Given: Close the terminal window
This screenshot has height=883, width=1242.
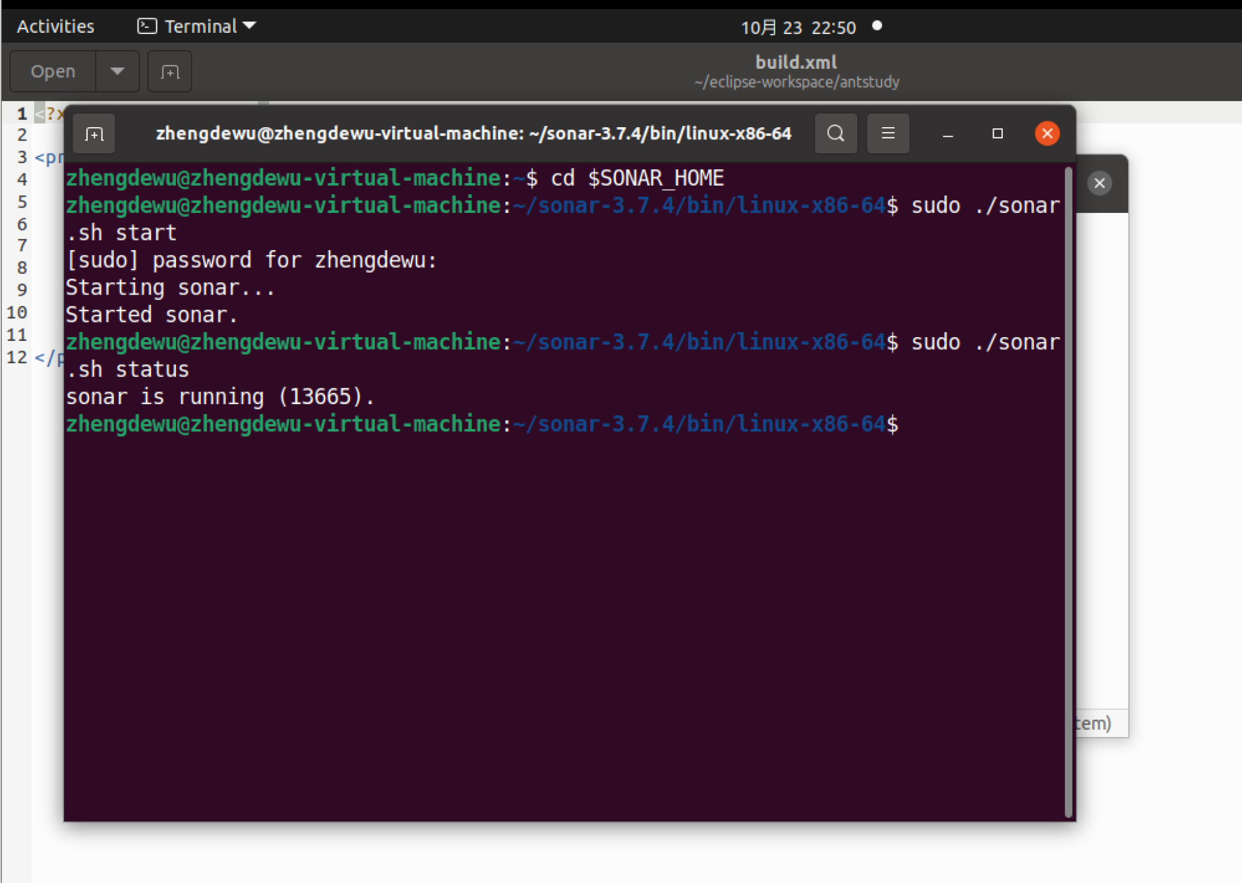Looking at the screenshot, I should 1047,134.
